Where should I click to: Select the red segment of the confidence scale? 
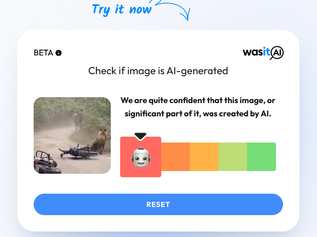point(141,157)
